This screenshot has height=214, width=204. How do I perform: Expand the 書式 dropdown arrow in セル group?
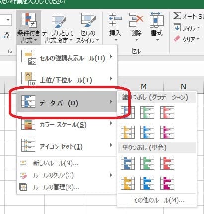click(157, 40)
